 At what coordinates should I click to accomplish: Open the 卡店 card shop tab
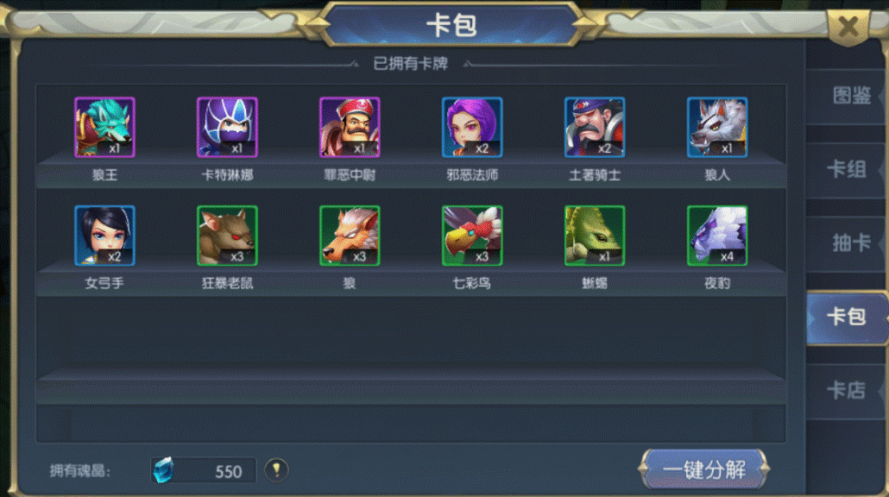847,391
